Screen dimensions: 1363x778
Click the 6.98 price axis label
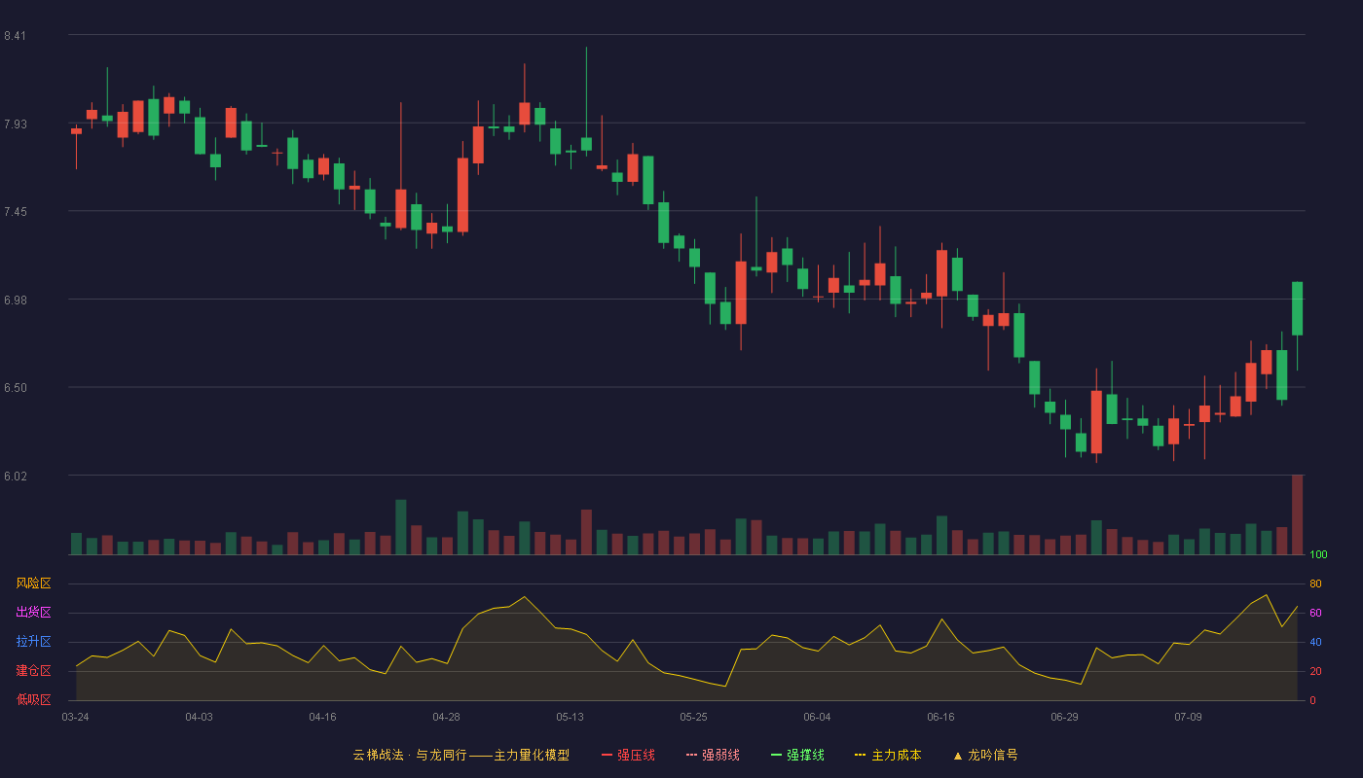tap(15, 301)
